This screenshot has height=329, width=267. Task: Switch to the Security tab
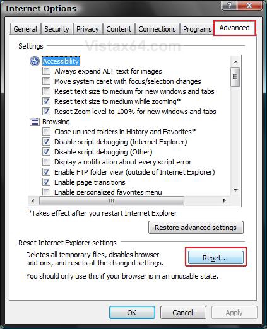pos(57,29)
